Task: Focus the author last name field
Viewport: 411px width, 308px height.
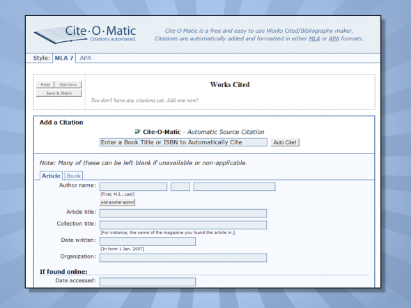Action: (234, 187)
